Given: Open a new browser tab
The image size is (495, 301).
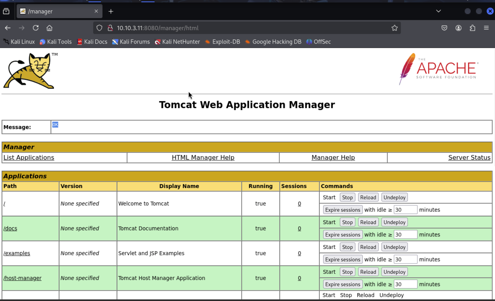Looking at the screenshot, I should (x=111, y=11).
